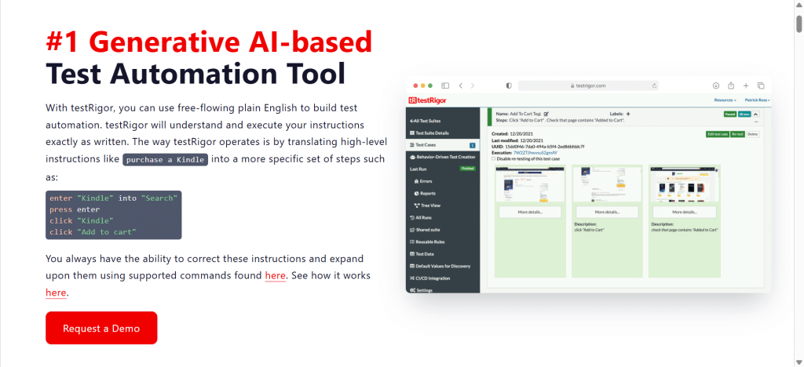Click the Behavior-Driven Test Creation icon

coord(412,157)
